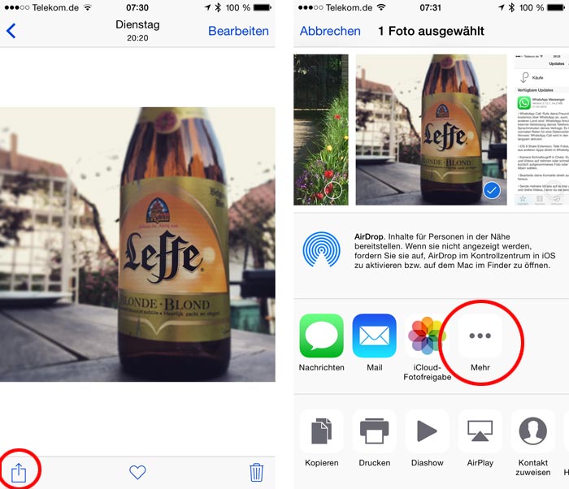Tap Abbrechen to cancel sharing
This screenshot has width=569, height=489.
(330, 31)
